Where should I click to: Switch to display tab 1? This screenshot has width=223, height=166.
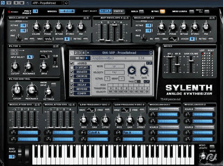click(72, 53)
